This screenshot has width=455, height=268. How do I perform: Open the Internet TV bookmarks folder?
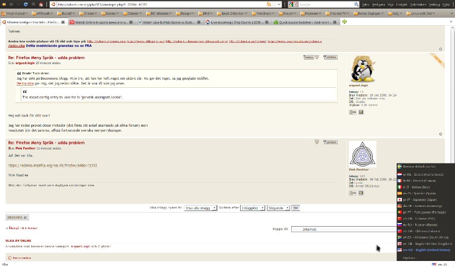(338, 13)
